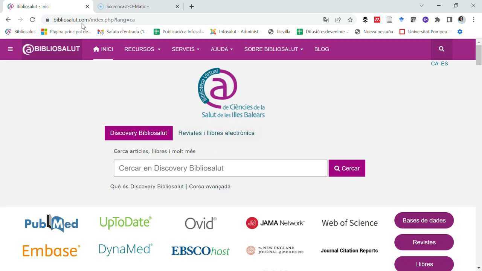Viewport: 482px width, 271px height.
Task: Go to the Inici home menu item
Action: click(x=103, y=49)
